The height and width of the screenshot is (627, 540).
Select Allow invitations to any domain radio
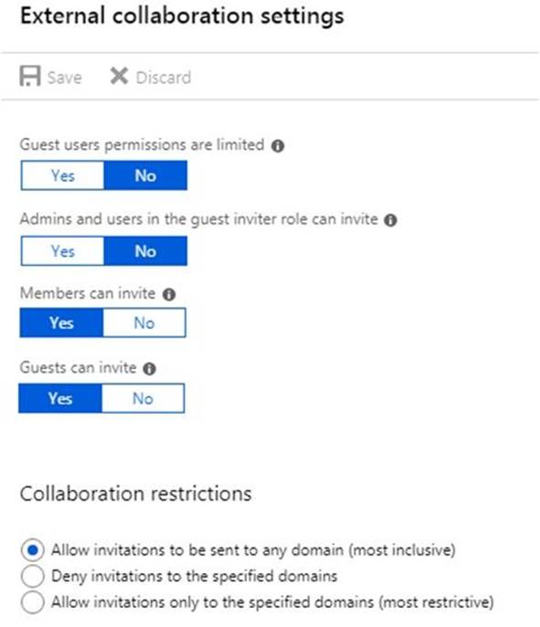pyautogui.click(x=33, y=550)
